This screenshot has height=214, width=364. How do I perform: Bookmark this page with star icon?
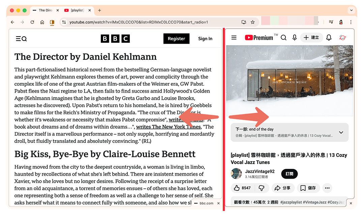click(253, 22)
